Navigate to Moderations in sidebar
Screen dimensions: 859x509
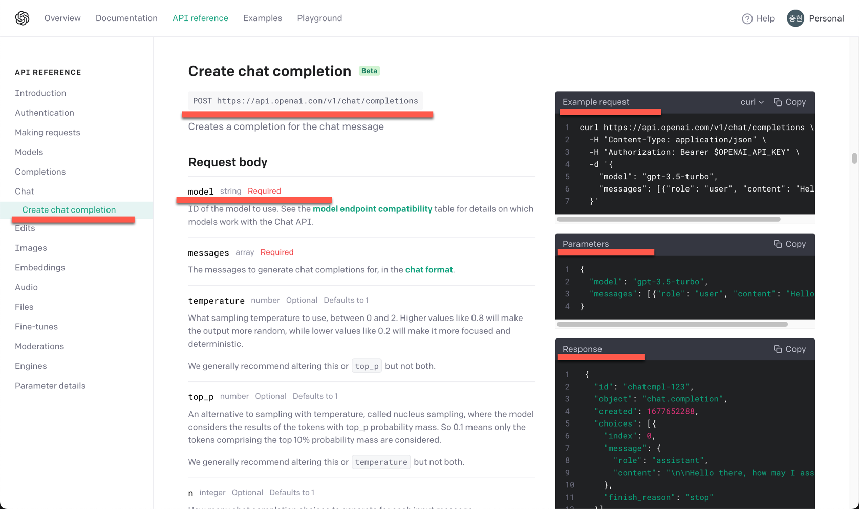tap(39, 346)
